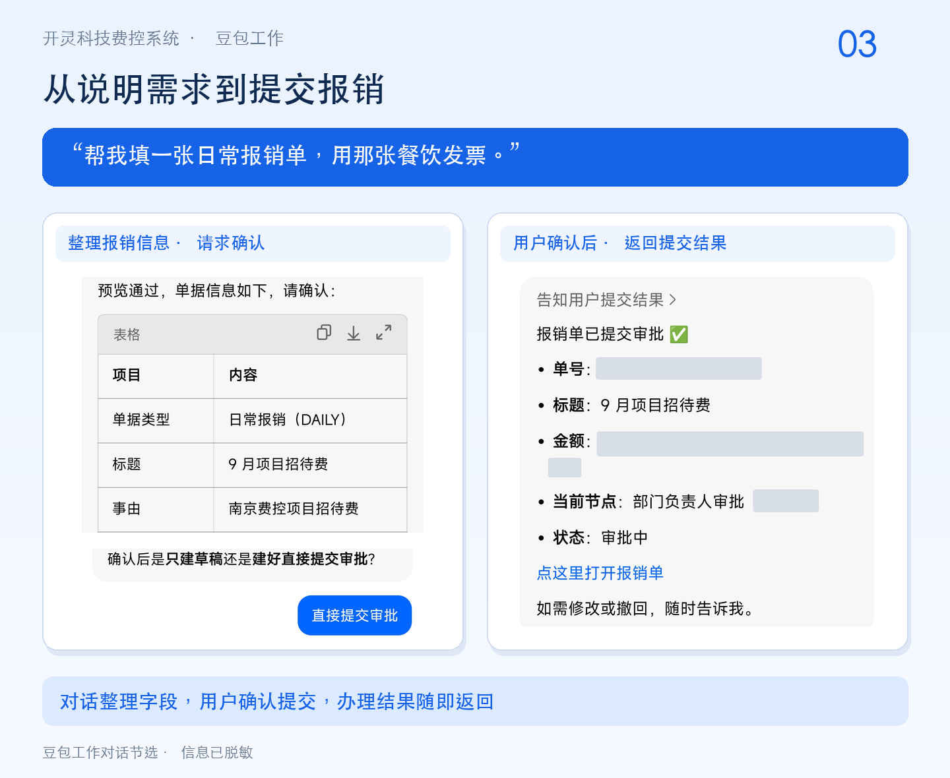Click the 如需修改或撤回，随时告诉我 text

645,609
